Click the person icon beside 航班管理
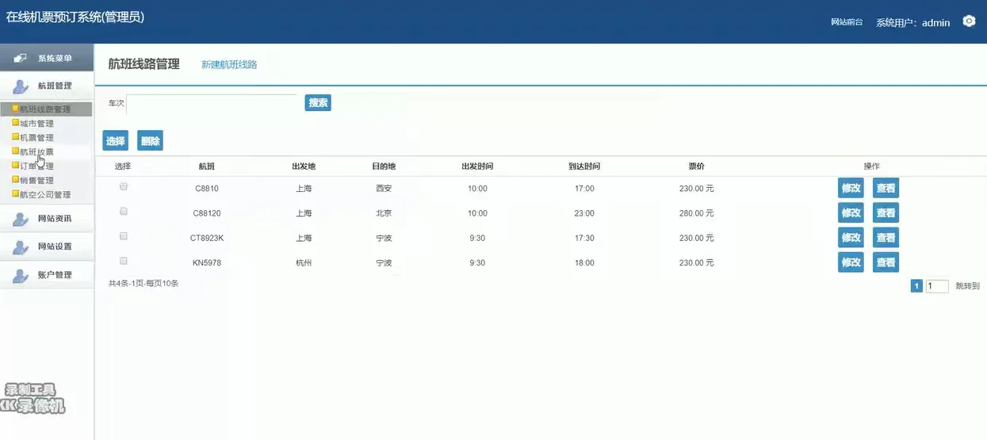Image resolution: width=987 pixels, height=440 pixels. click(21, 86)
